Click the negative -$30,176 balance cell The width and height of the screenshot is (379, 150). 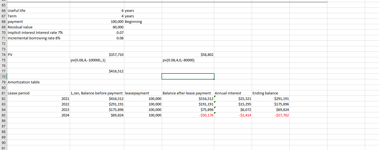point(188,115)
